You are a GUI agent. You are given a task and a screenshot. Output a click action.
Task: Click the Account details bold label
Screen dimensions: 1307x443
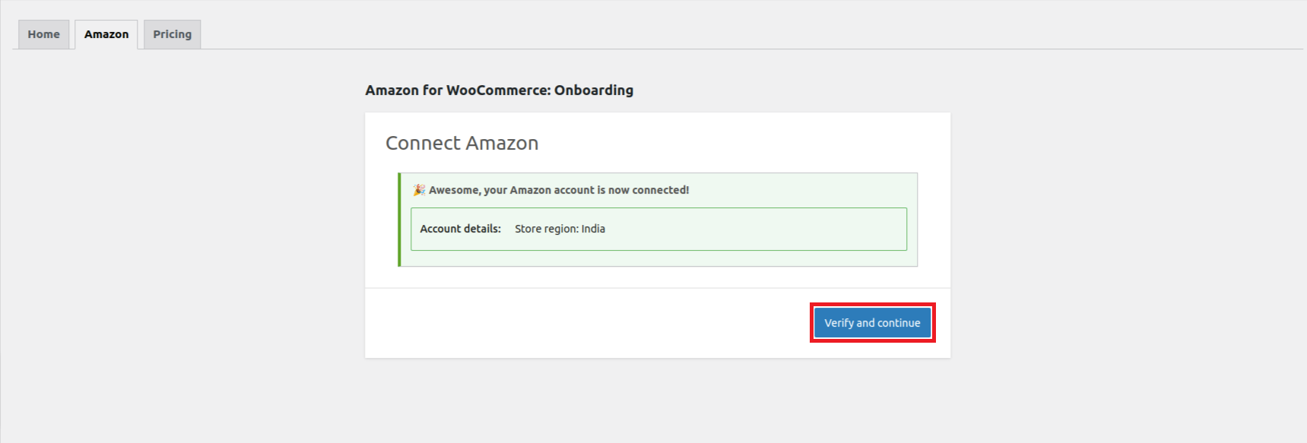pos(460,229)
